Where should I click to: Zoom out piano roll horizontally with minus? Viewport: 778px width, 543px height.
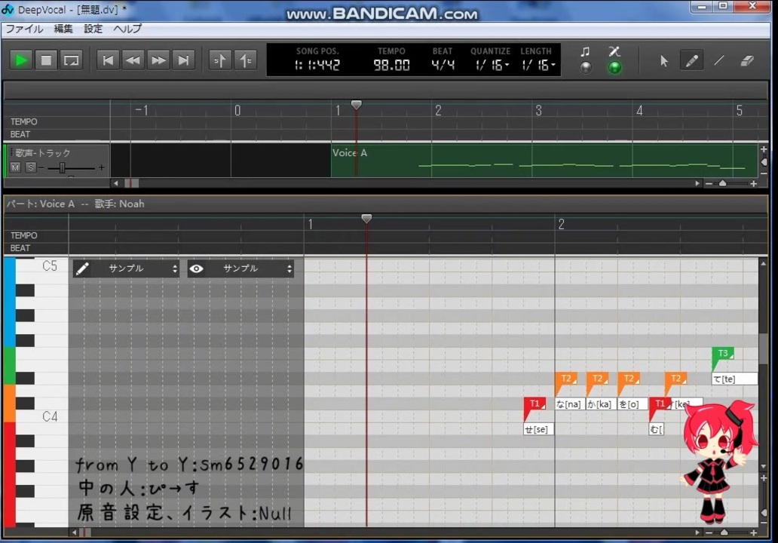pyautogui.click(x=709, y=532)
